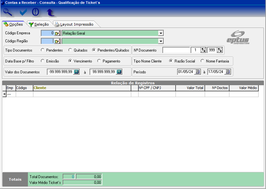Select Quitados document type option
Viewport: 266px width, 189px height.
(70, 50)
